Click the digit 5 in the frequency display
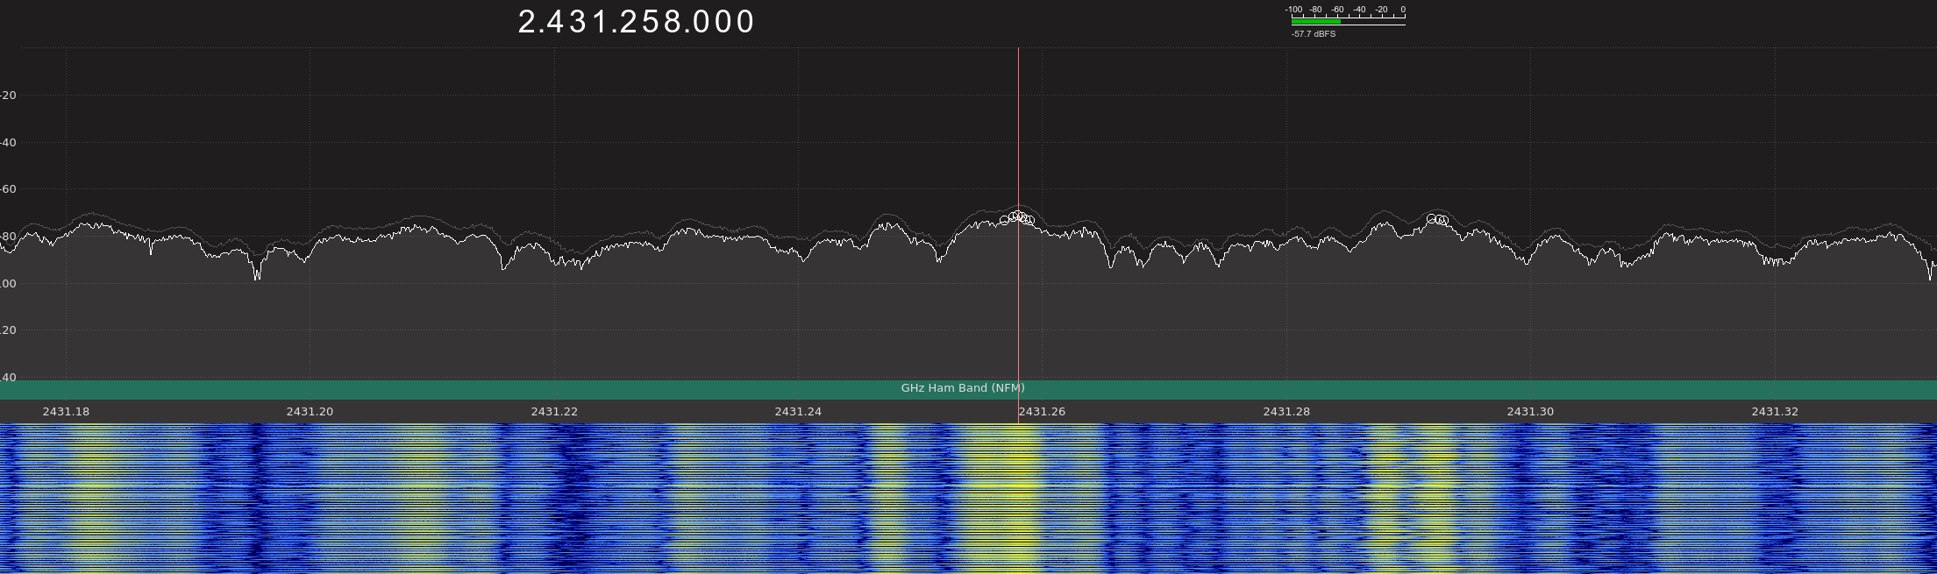This screenshot has width=1937, height=574. [649, 22]
